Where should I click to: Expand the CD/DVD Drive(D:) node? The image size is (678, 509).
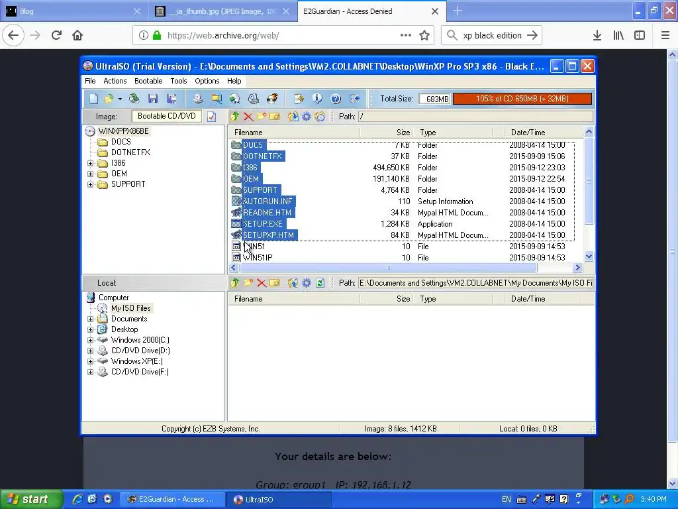[90, 351]
